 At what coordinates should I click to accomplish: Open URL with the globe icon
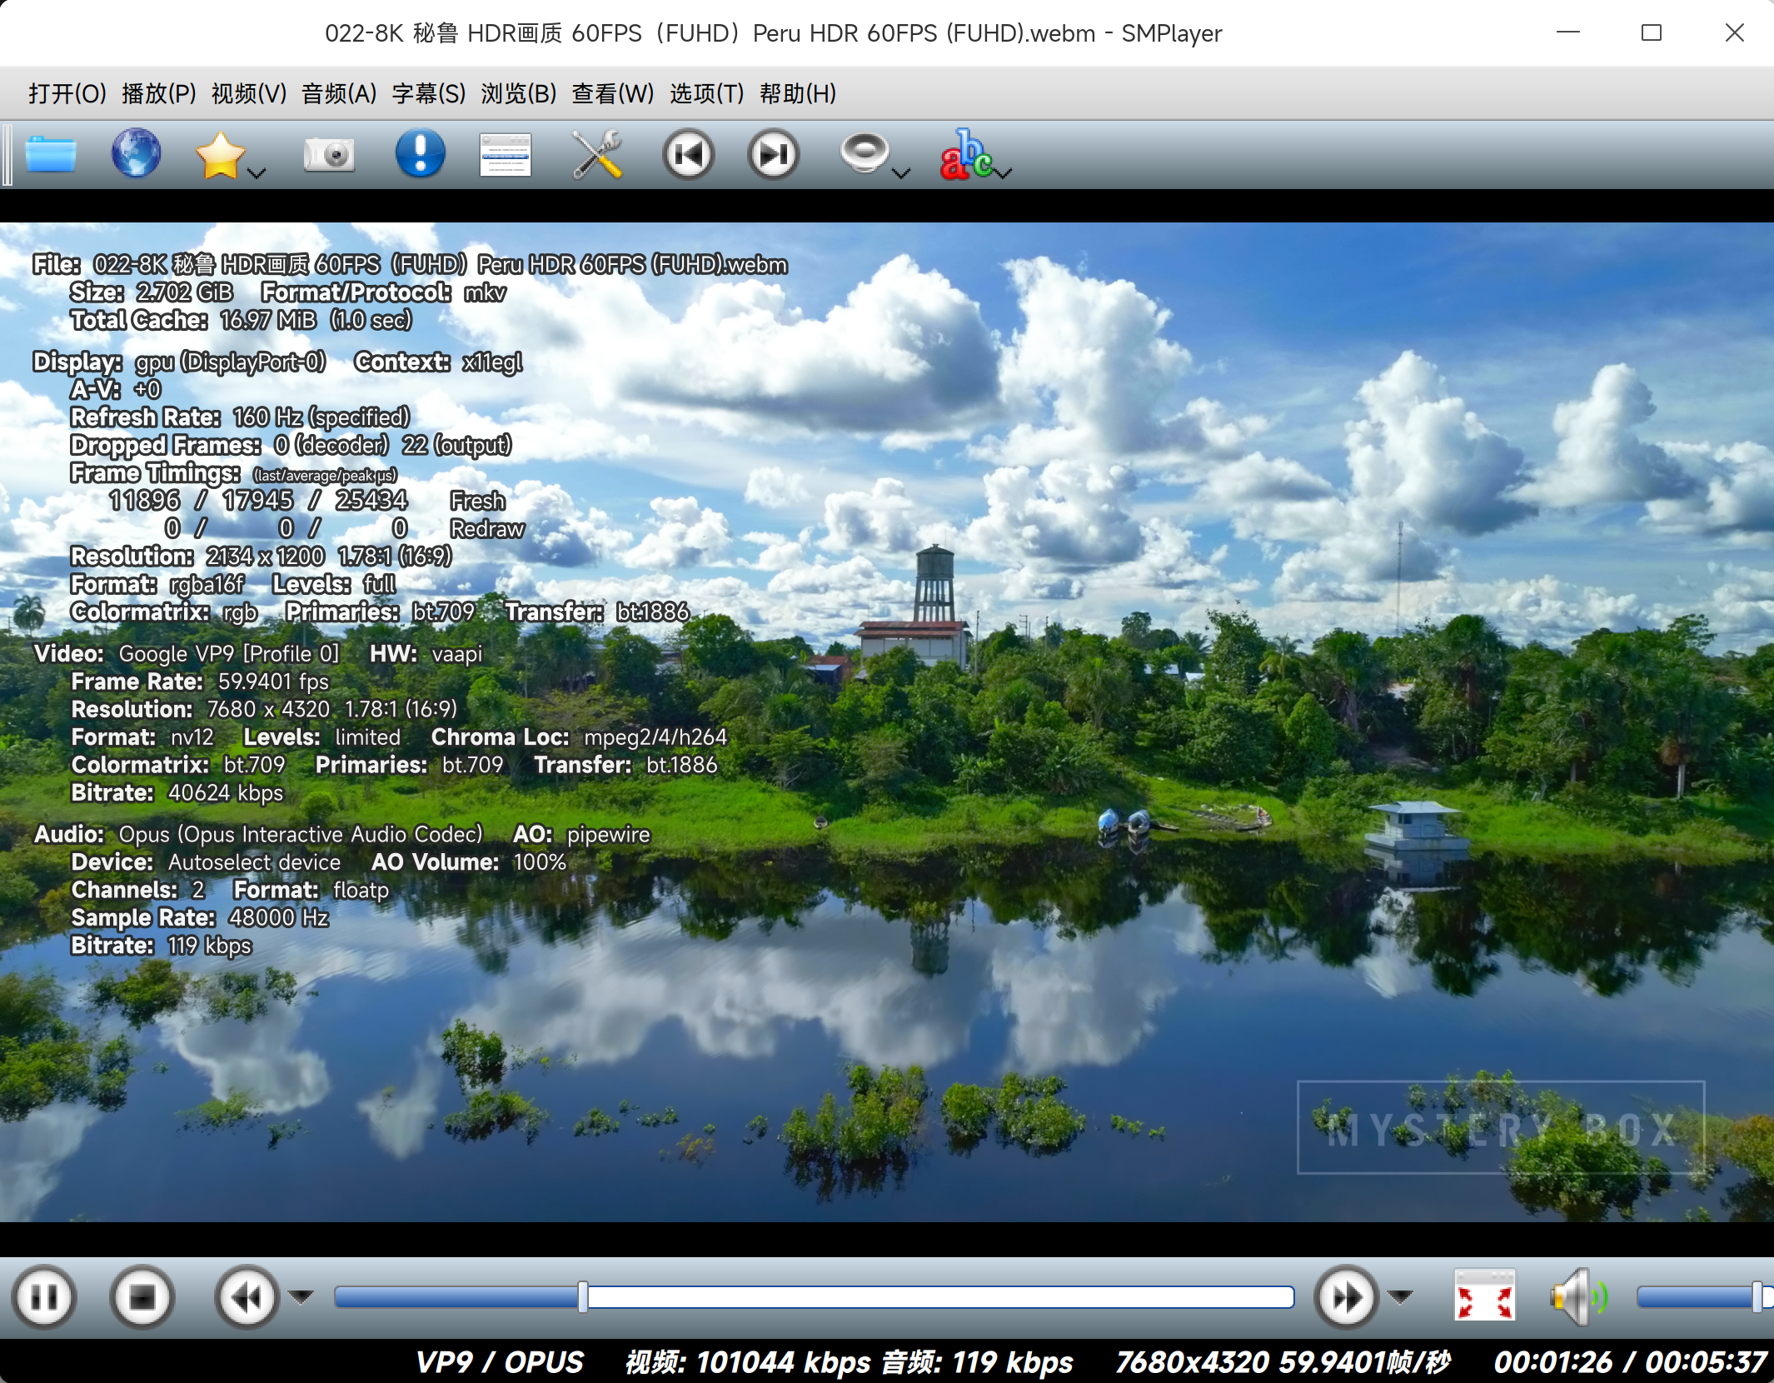point(137,154)
